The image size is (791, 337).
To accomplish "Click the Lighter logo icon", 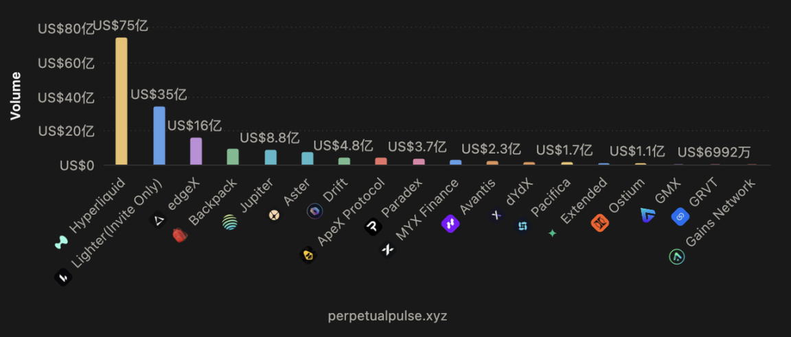I will click(x=63, y=277).
